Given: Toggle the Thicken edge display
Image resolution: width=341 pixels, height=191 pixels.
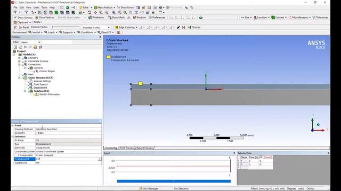Looking at the screenshot, I should 194,27.
